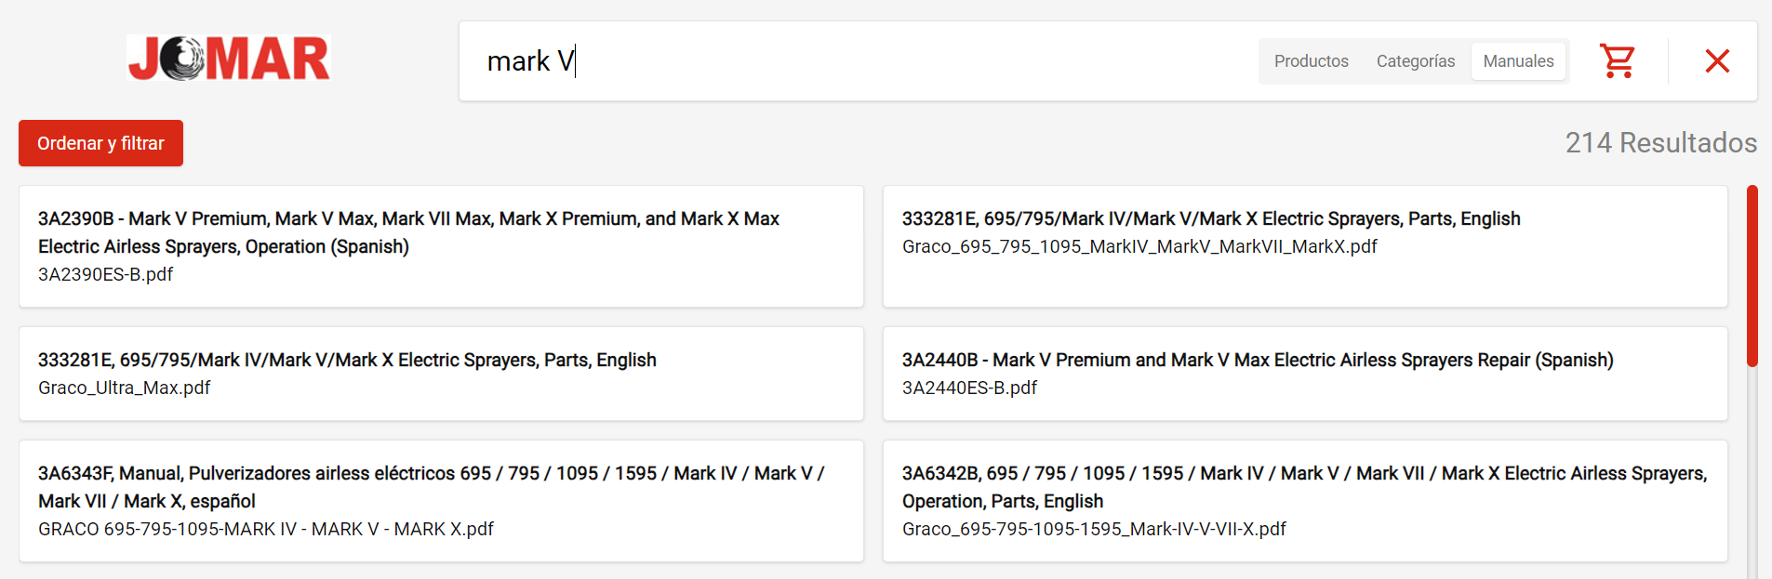The height and width of the screenshot is (579, 1772).
Task: Open the shopping cart icon
Action: pyautogui.click(x=1618, y=61)
